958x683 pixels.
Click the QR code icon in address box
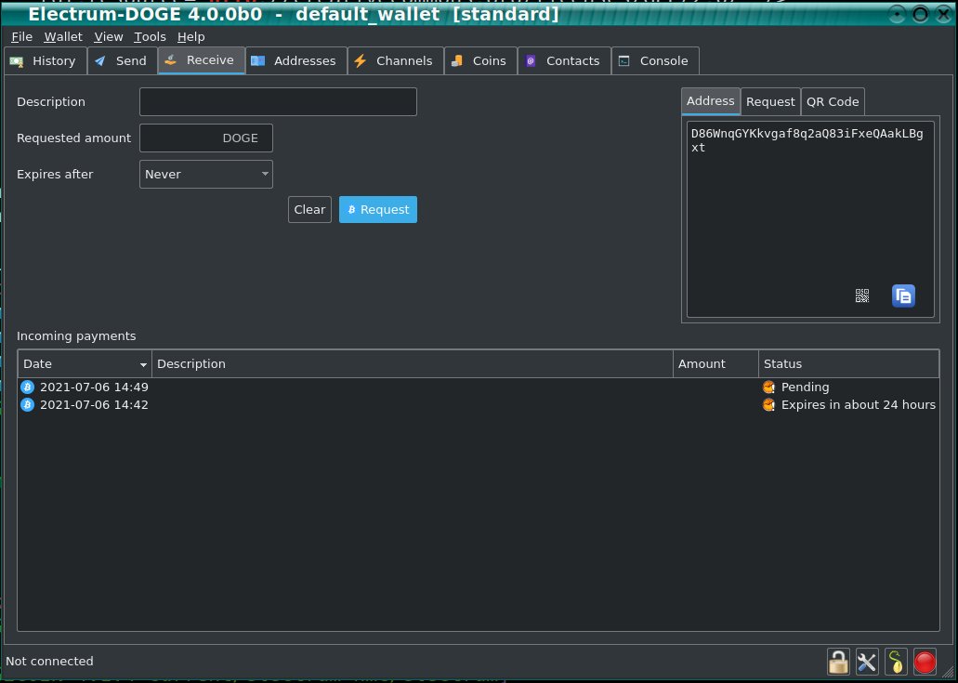click(861, 296)
